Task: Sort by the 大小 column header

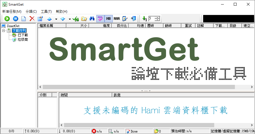Action: click(77, 26)
